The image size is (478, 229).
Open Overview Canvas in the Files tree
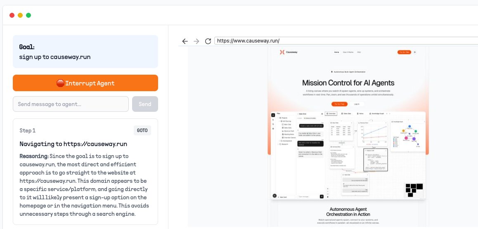point(290,138)
